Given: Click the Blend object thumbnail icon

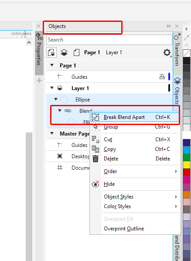Looking at the screenshot, I should [68, 111].
